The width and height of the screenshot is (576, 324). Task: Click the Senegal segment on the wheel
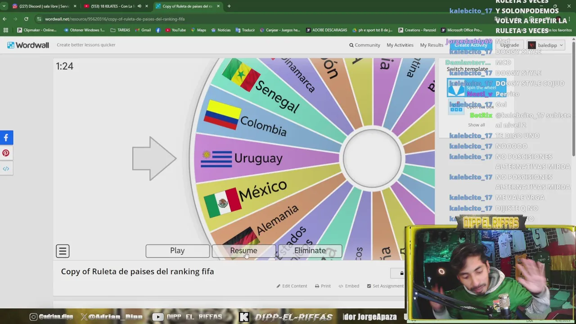click(x=277, y=97)
